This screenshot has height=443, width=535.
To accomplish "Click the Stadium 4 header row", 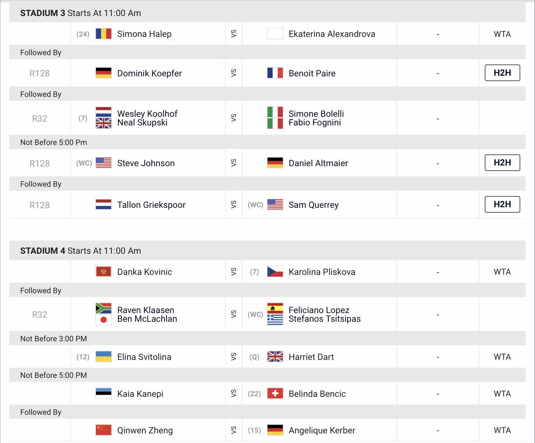I will click(267, 251).
